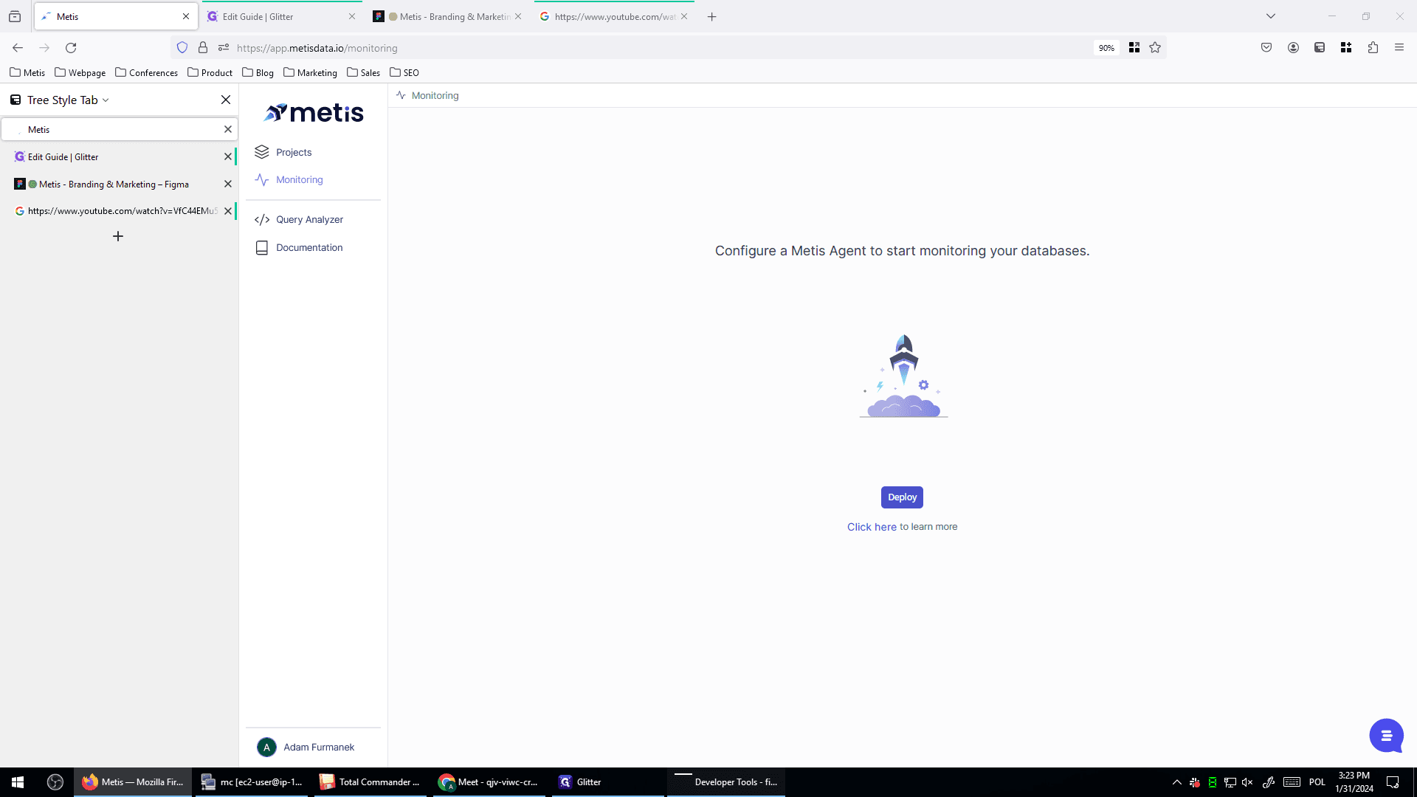Click the 90% zoom level indicator
This screenshot has width=1417, height=797.
coord(1106,48)
